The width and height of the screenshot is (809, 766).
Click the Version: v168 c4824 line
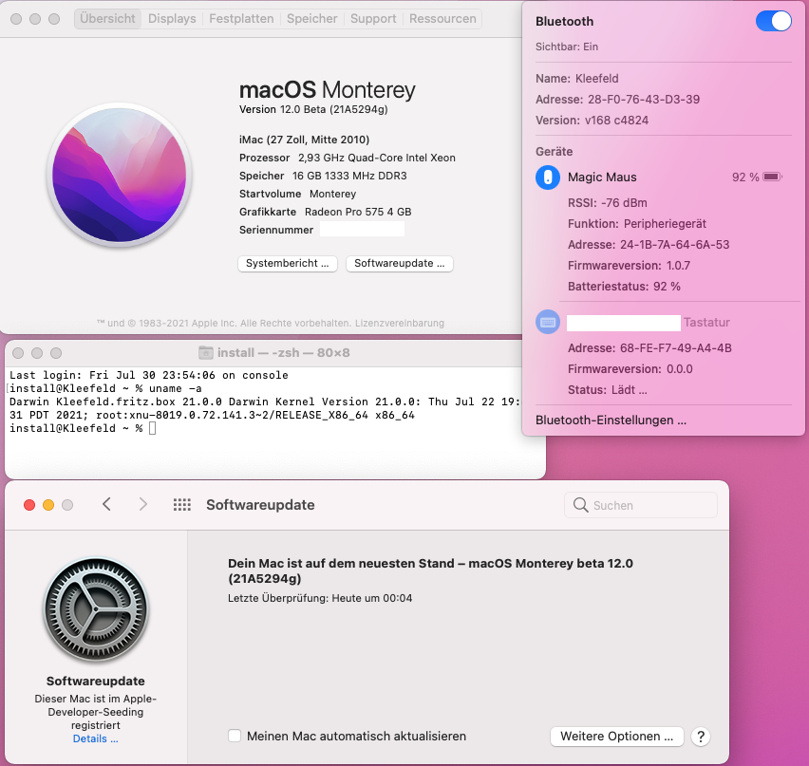coord(592,121)
